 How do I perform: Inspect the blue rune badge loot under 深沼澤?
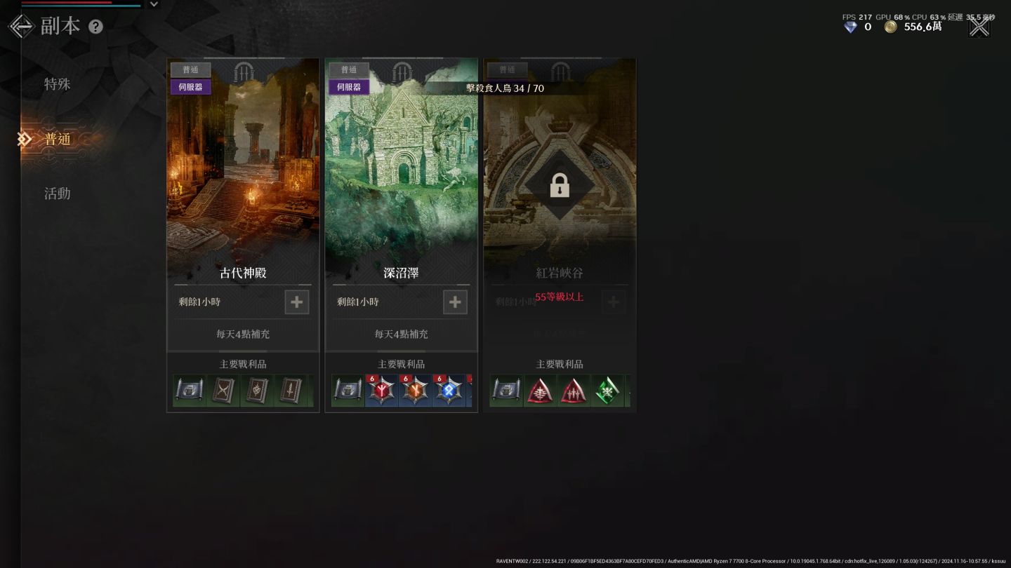pos(449,391)
